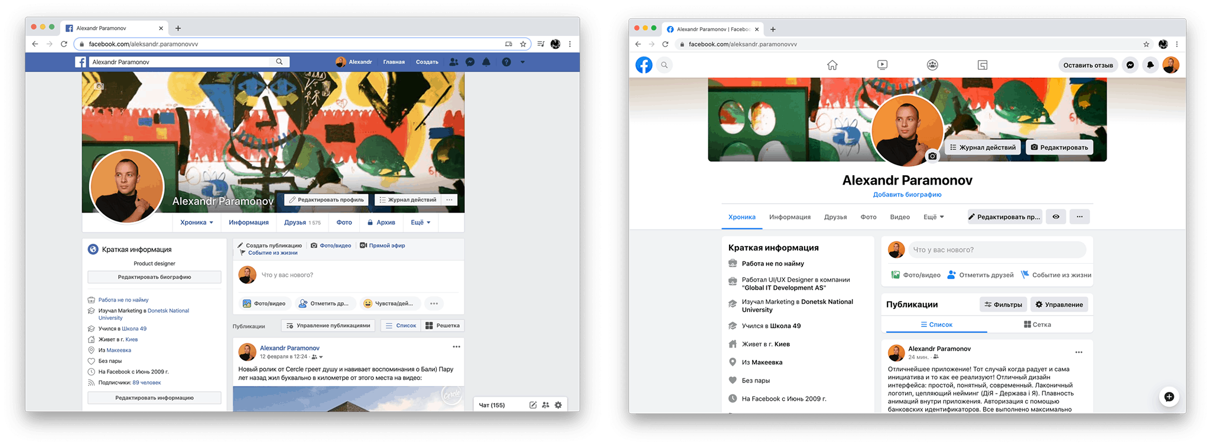Click the 'Что у вас нового?' field in the right window
Screen dimensions: 1210x445
(997, 250)
